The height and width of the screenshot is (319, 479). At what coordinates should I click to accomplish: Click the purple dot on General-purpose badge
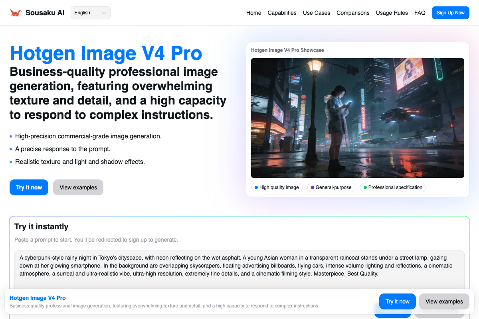pyautogui.click(x=311, y=187)
